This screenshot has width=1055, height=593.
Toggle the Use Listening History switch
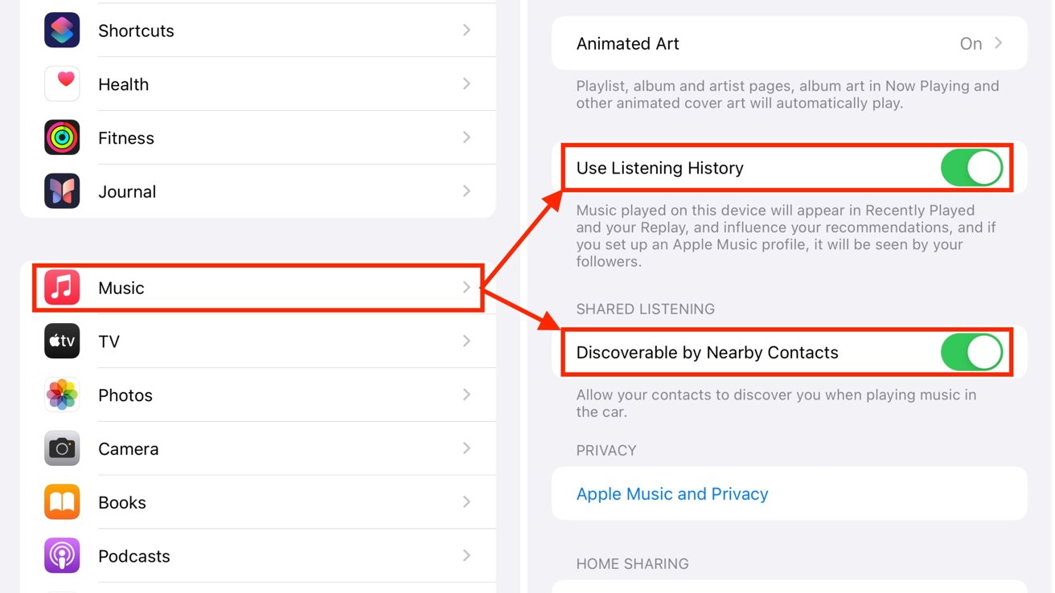pyautogui.click(x=971, y=168)
